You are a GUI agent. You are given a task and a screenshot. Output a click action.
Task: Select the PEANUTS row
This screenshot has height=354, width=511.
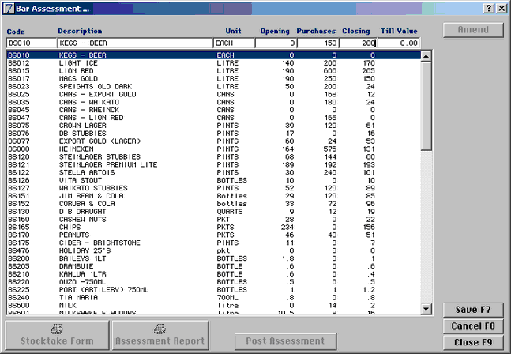coord(214,235)
